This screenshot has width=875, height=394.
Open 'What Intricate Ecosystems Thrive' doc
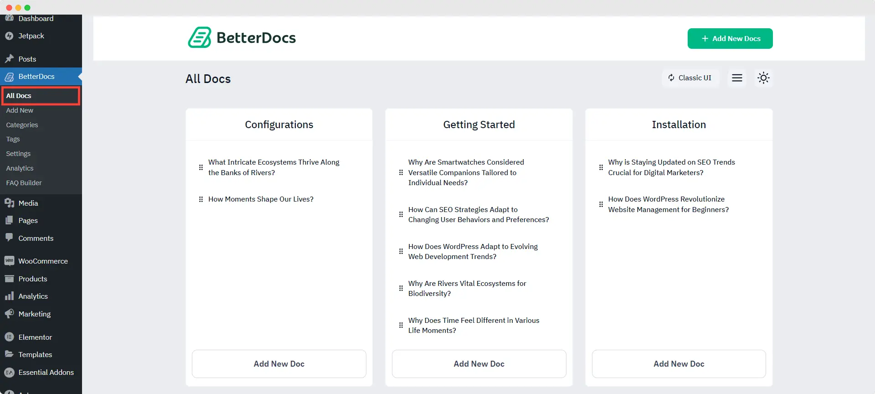(274, 167)
